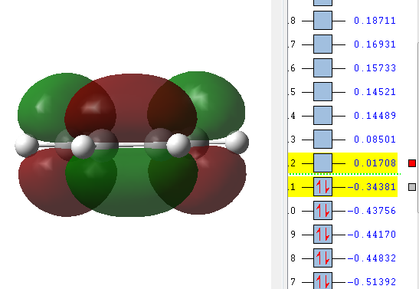Click the highlighted energy value -0.34381

(372, 187)
